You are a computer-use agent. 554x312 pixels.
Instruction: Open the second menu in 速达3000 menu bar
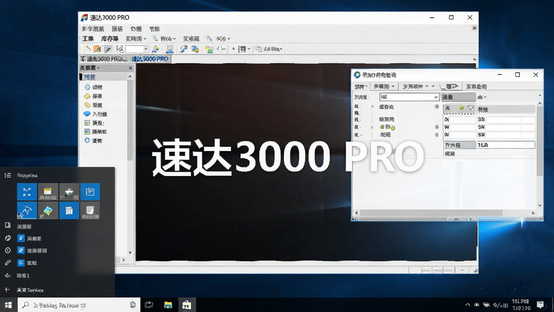117,29
